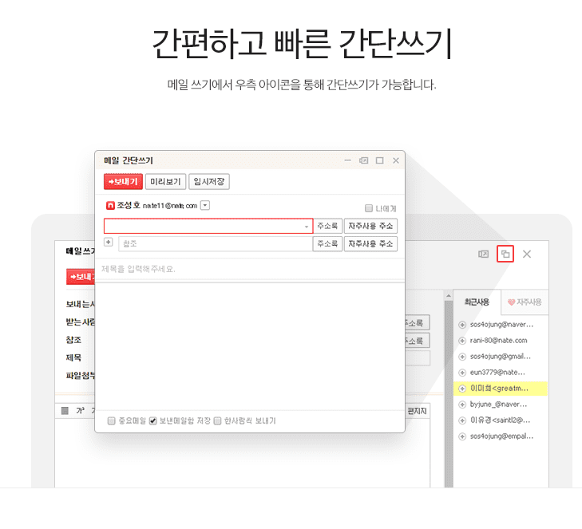Click the gray square icon in background editor toolbar
Image resolution: width=582 pixels, height=529 pixels.
(65, 411)
